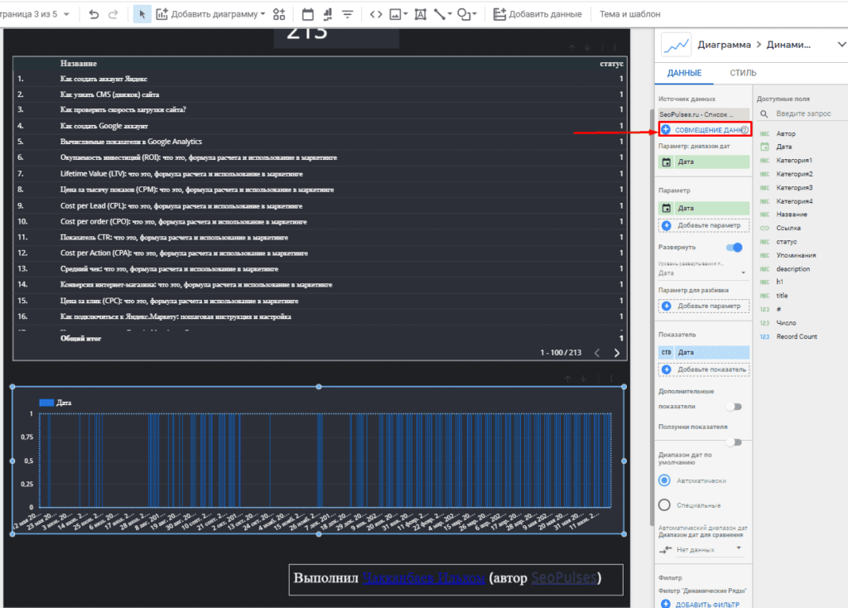This screenshot has height=608, width=848.
Task: Insert an image element
Action: pos(395,14)
